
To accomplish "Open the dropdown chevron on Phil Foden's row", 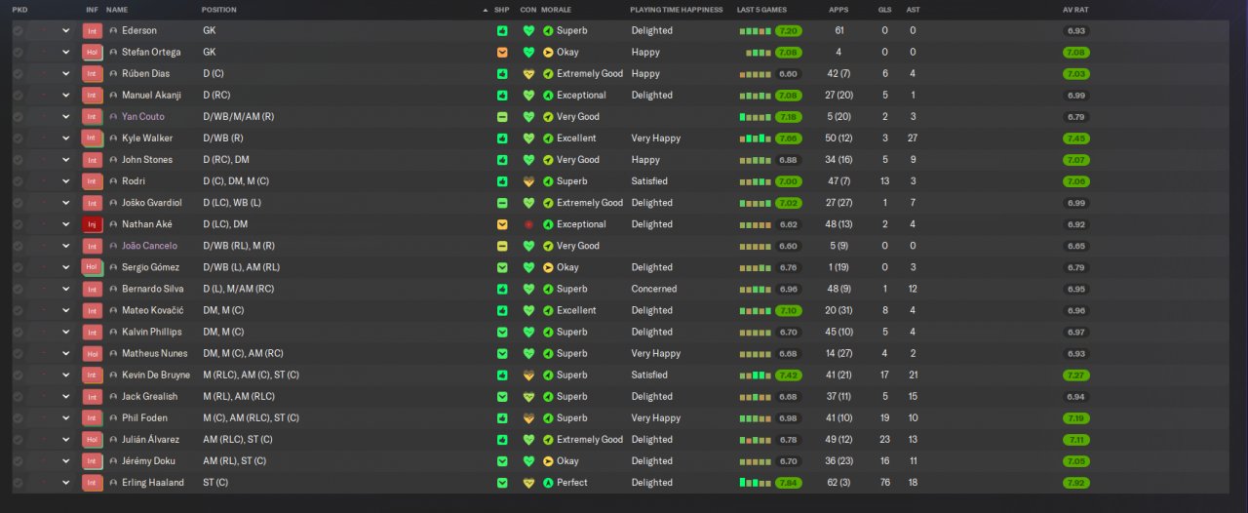I will (x=66, y=418).
